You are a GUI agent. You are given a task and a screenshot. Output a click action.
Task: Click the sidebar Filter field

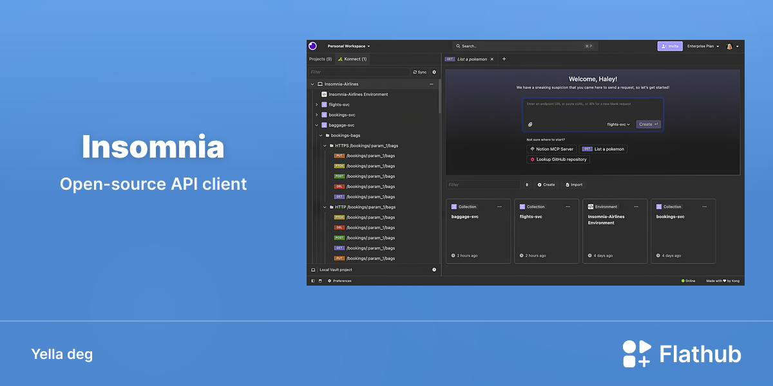coord(359,72)
